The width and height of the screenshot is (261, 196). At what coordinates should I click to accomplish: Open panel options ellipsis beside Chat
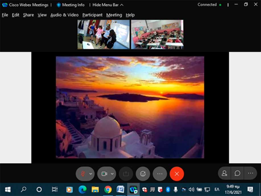pyautogui.click(x=250, y=173)
